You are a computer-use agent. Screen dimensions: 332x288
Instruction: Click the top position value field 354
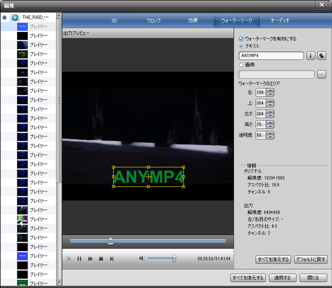261,103
